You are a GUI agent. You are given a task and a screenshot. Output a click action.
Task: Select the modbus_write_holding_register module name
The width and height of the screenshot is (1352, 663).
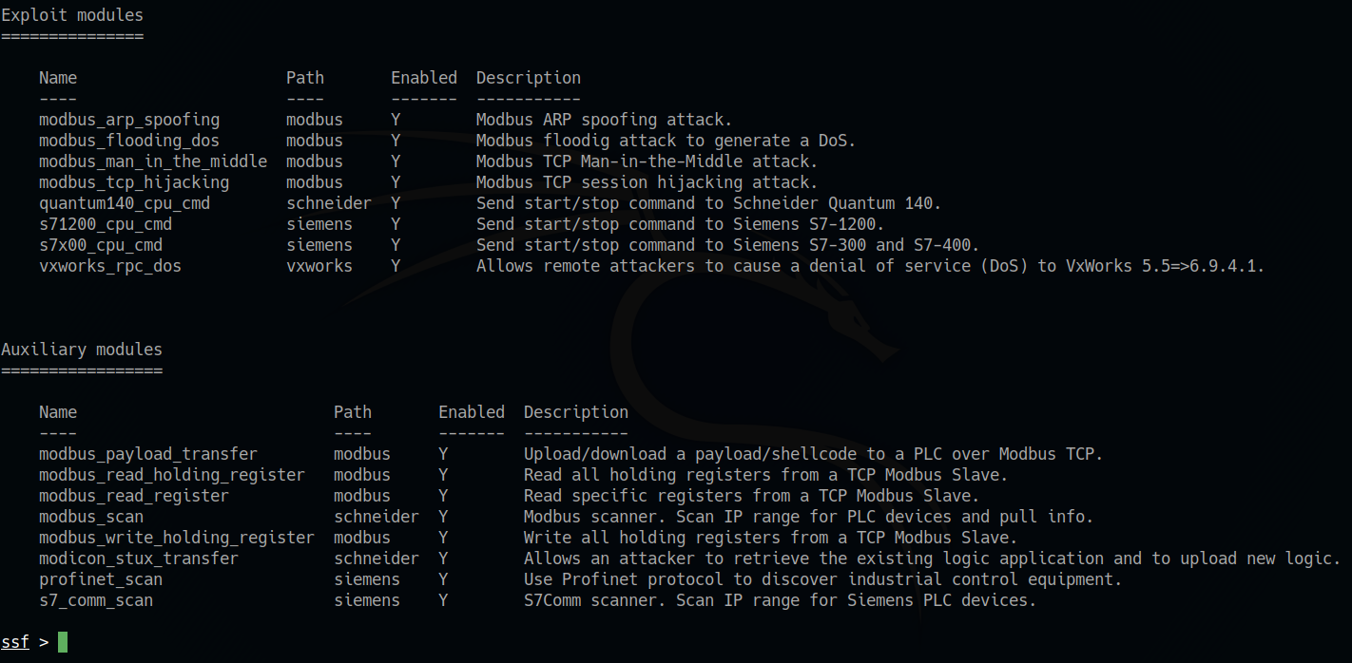point(176,538)
